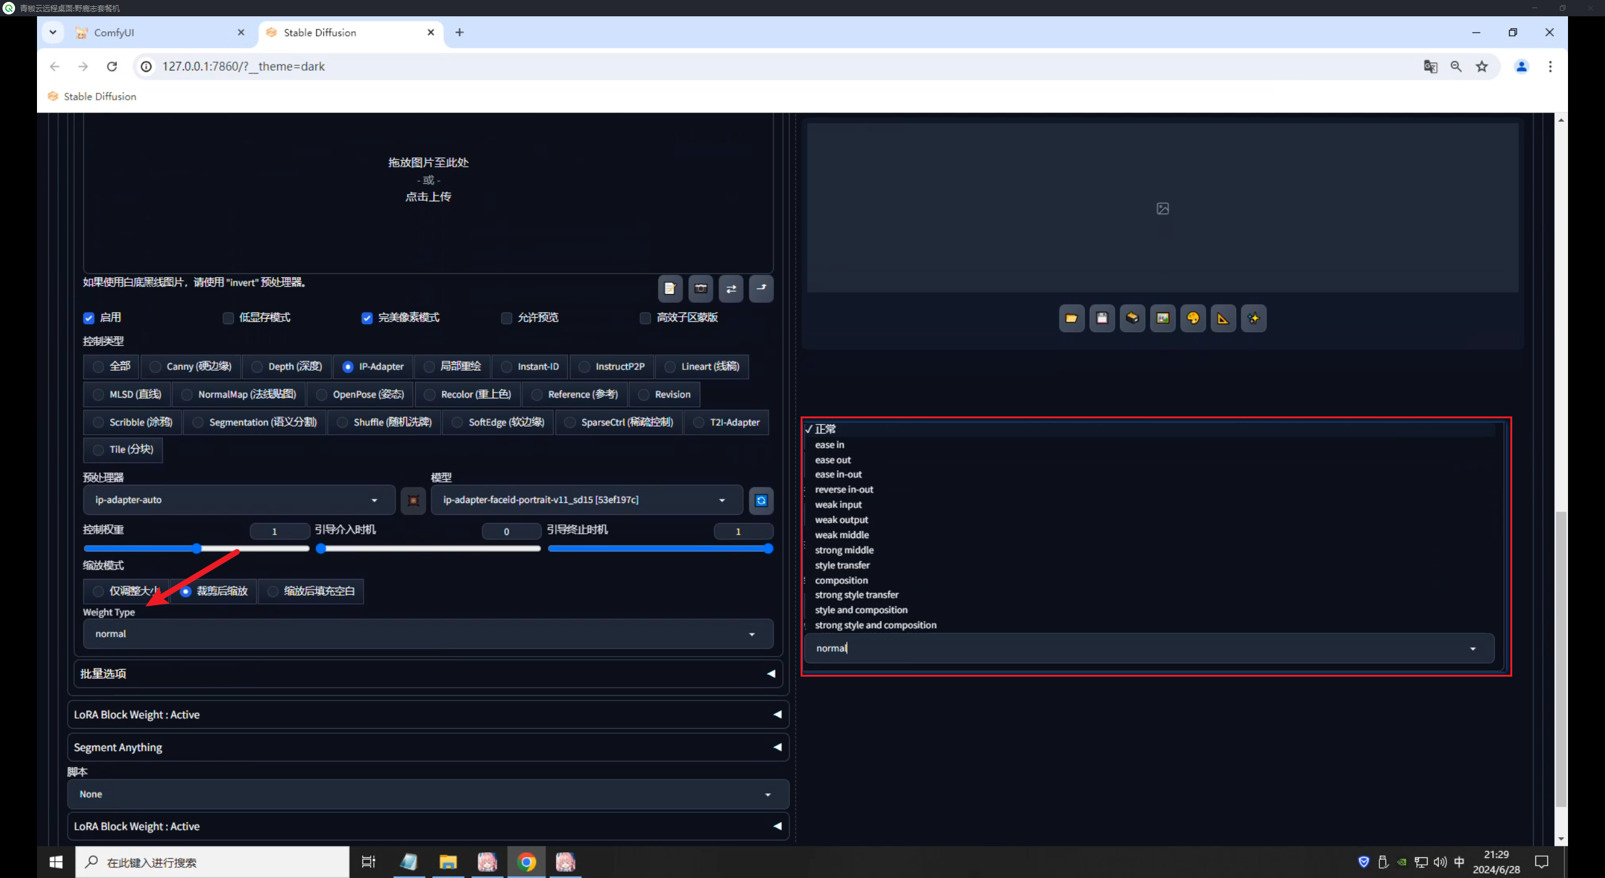This screenshot has width=1605, height=878.
Task: Click the 引导介入时机 start step slider
Action: coord(428,549)
